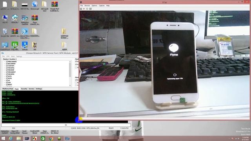The image size is (251, 141).
Task: Expand the MD1ARM7 tree node
Action: pos(5,72)
